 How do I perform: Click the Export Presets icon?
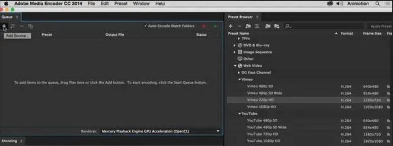tap(277, 26)
